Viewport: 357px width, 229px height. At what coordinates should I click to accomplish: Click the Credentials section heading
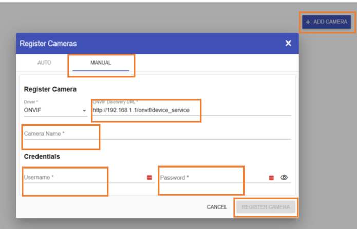(42, 156)
